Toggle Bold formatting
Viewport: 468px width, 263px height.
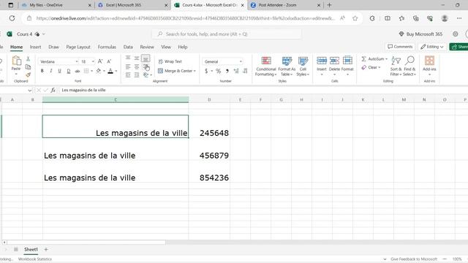coord(42,71)
